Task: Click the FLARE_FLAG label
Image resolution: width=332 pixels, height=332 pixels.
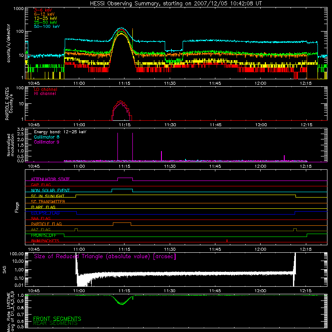Action: pyautogui.click(x=43, y=207)
